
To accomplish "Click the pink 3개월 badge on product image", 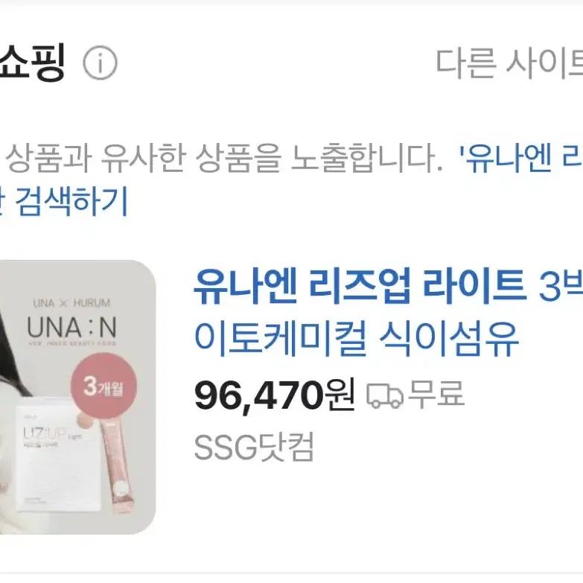I will (103, 386).
